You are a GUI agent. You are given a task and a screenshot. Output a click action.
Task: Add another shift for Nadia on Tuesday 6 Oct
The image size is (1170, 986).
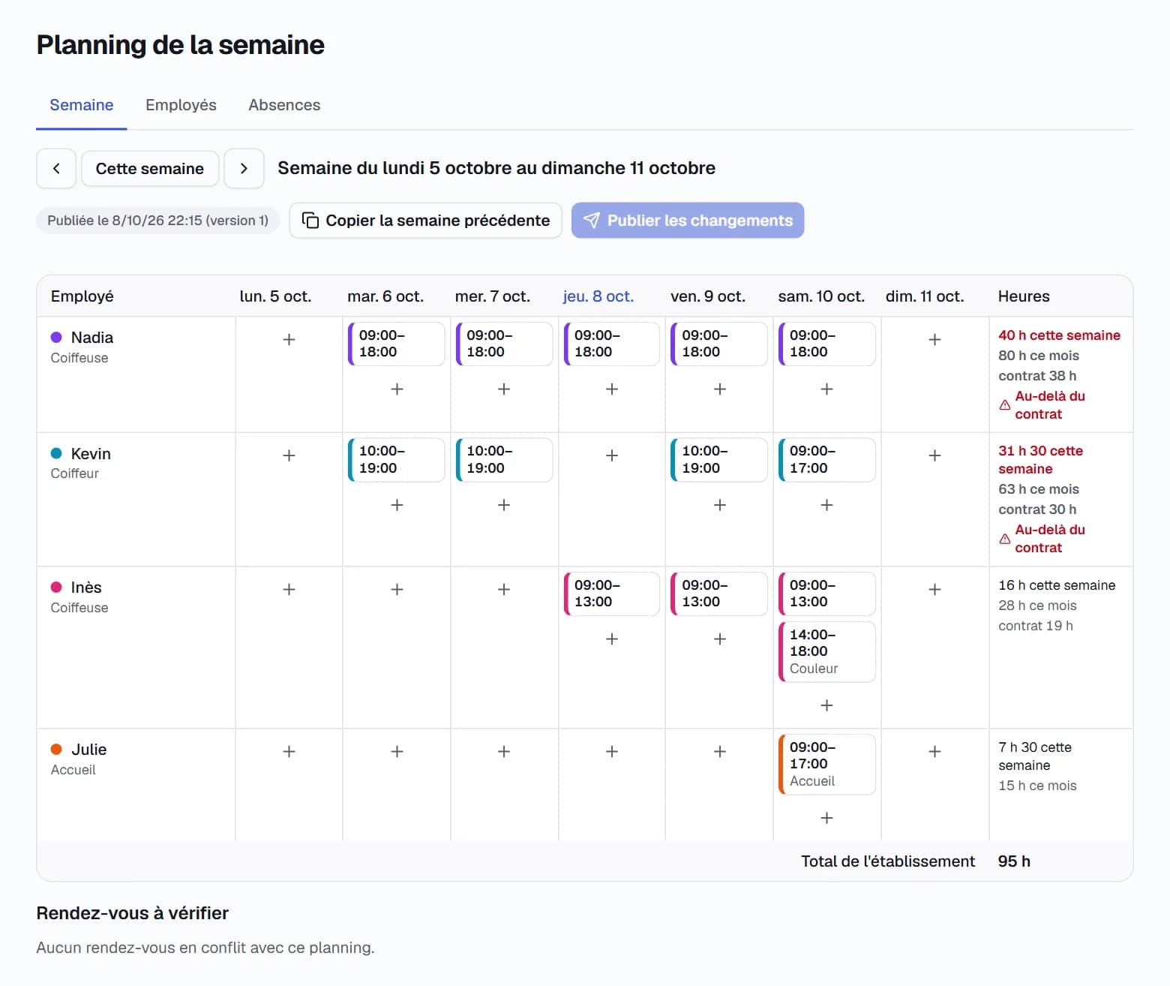point(397,389)
